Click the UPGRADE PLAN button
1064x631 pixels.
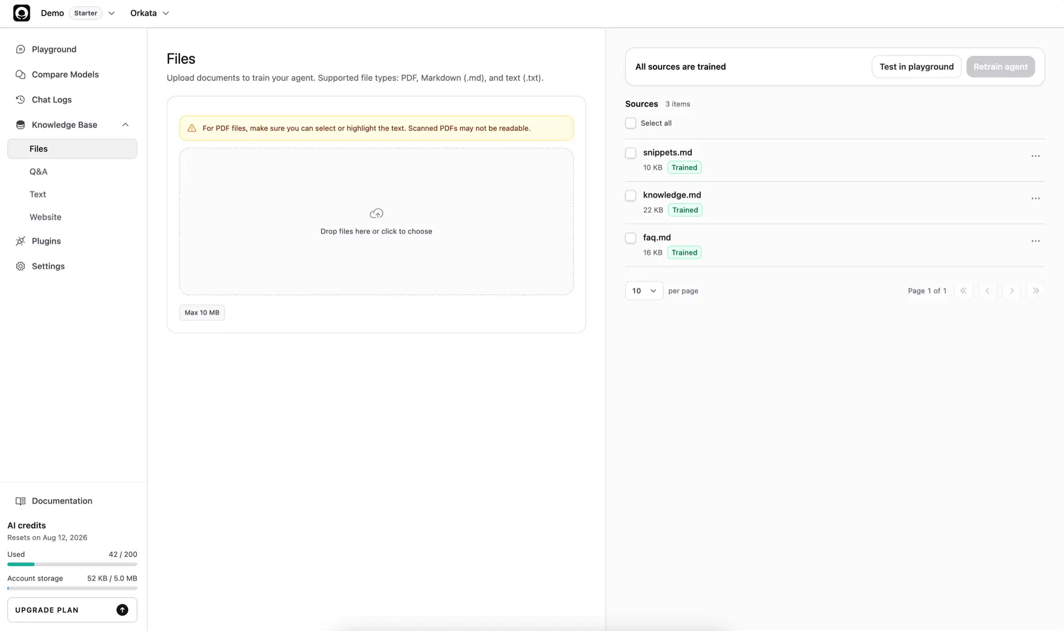72,610
